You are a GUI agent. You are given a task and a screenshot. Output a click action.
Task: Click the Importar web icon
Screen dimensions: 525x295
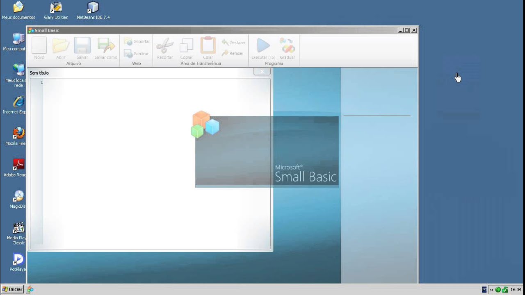tap(128, 41)
